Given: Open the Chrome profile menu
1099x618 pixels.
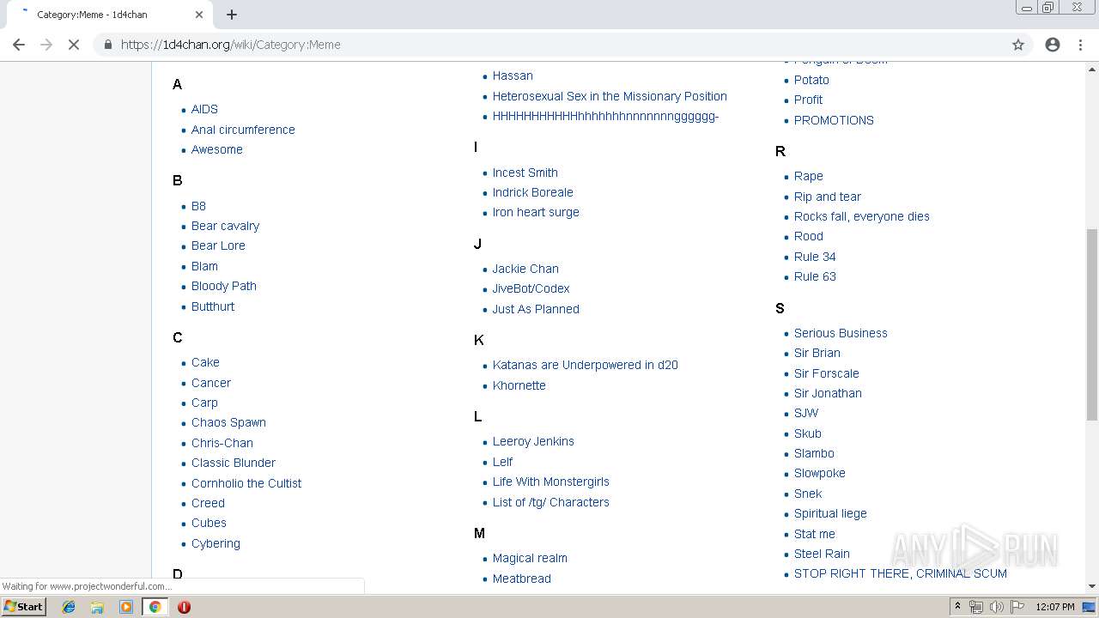Looking at the screenshot, I should coord(1053,45).
